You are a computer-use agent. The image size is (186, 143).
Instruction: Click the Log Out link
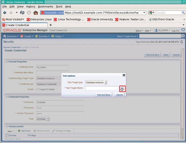click(175, 31)
